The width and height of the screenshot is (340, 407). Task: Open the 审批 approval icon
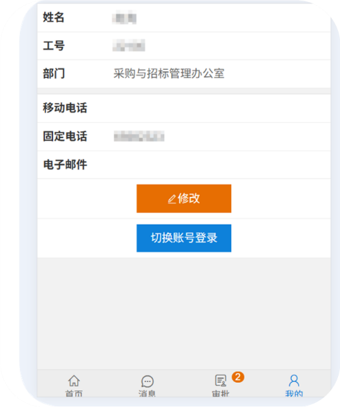tap(221, 381)
